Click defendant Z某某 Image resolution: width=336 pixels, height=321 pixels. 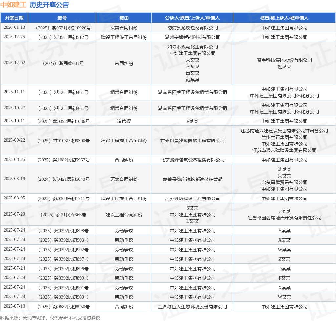[284, 259]
